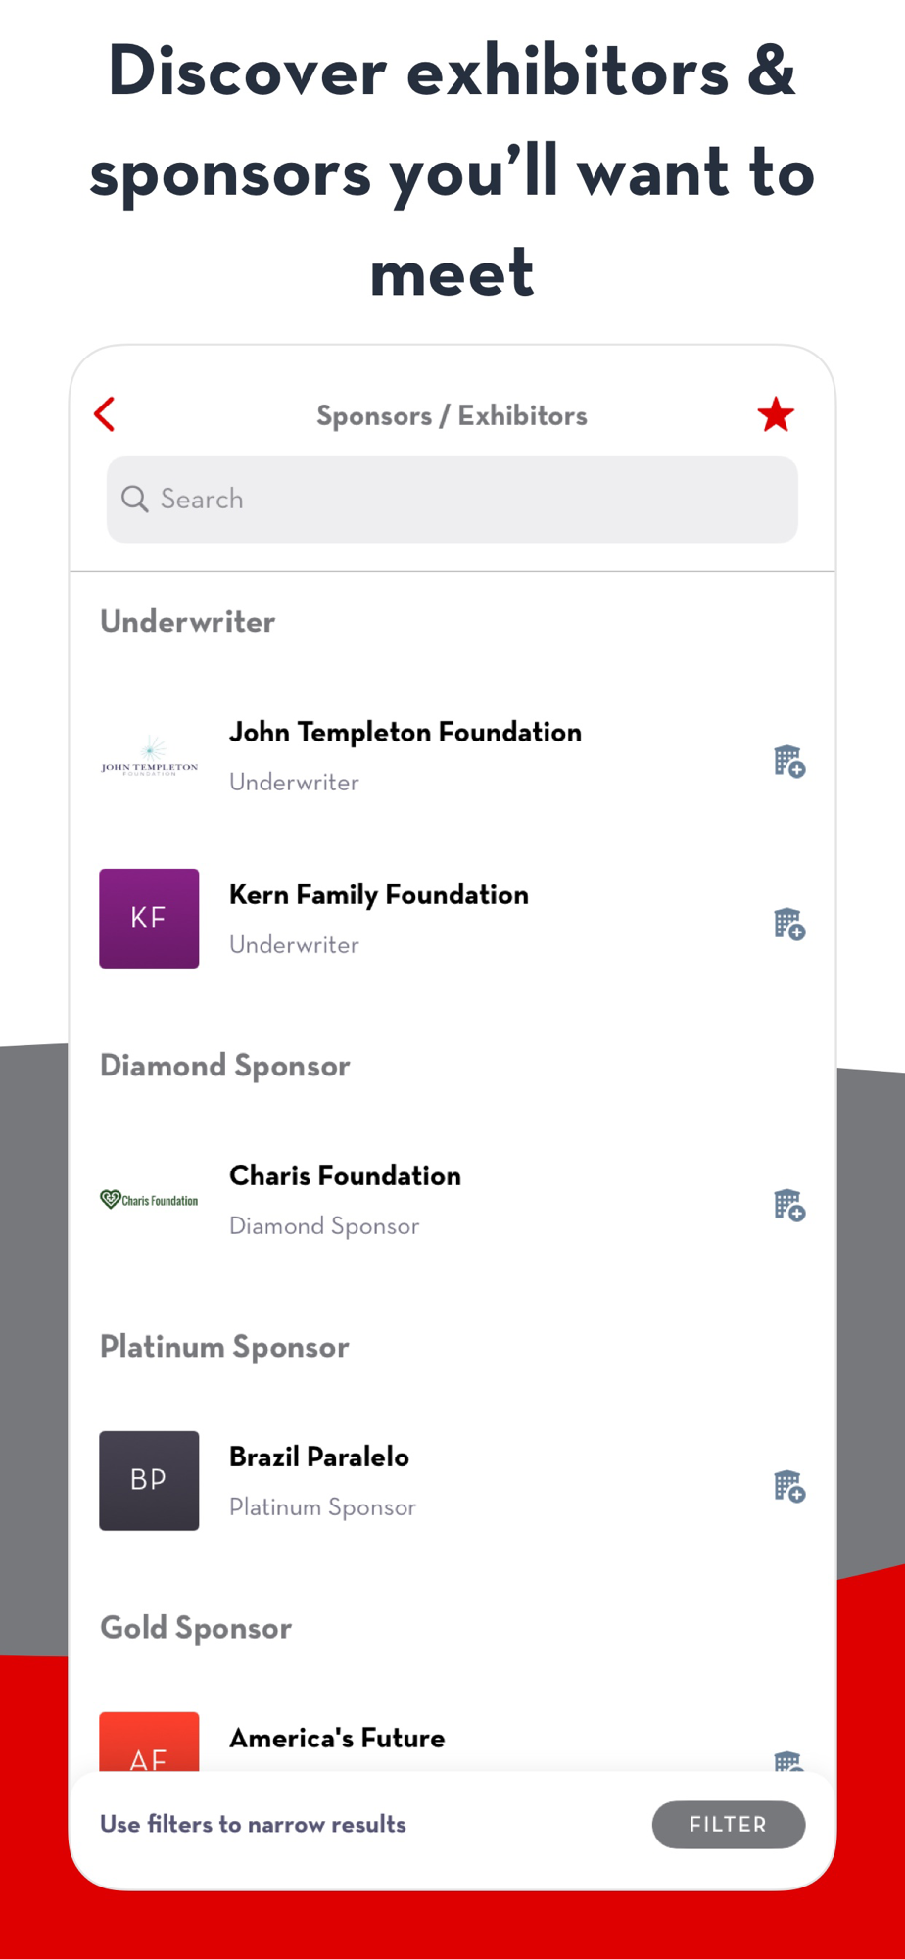Open the Charis Foundation logo
This screenshot has width=905, height=1959.
pos(149,1200)
